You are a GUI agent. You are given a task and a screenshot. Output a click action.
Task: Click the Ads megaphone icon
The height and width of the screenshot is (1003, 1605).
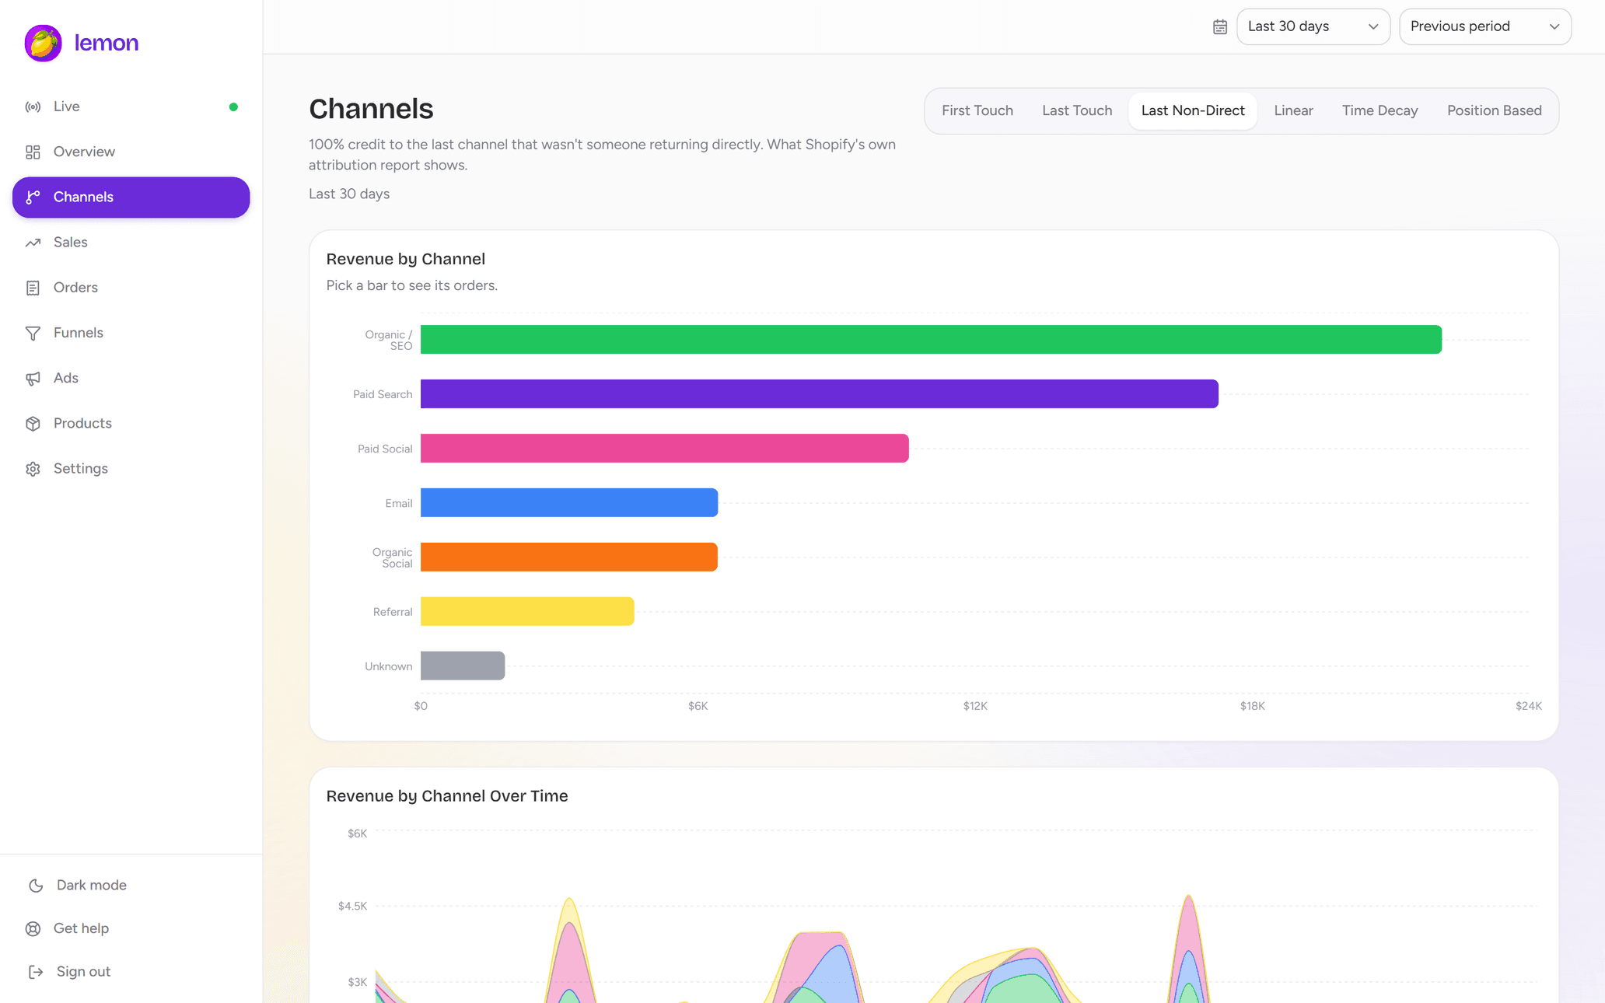pos(33,378)
